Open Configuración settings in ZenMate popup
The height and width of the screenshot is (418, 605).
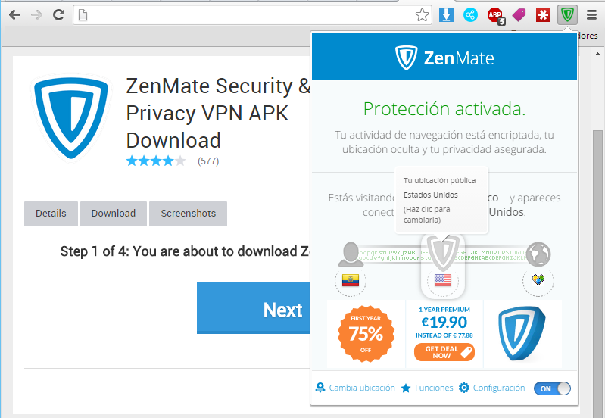(492, 388)
